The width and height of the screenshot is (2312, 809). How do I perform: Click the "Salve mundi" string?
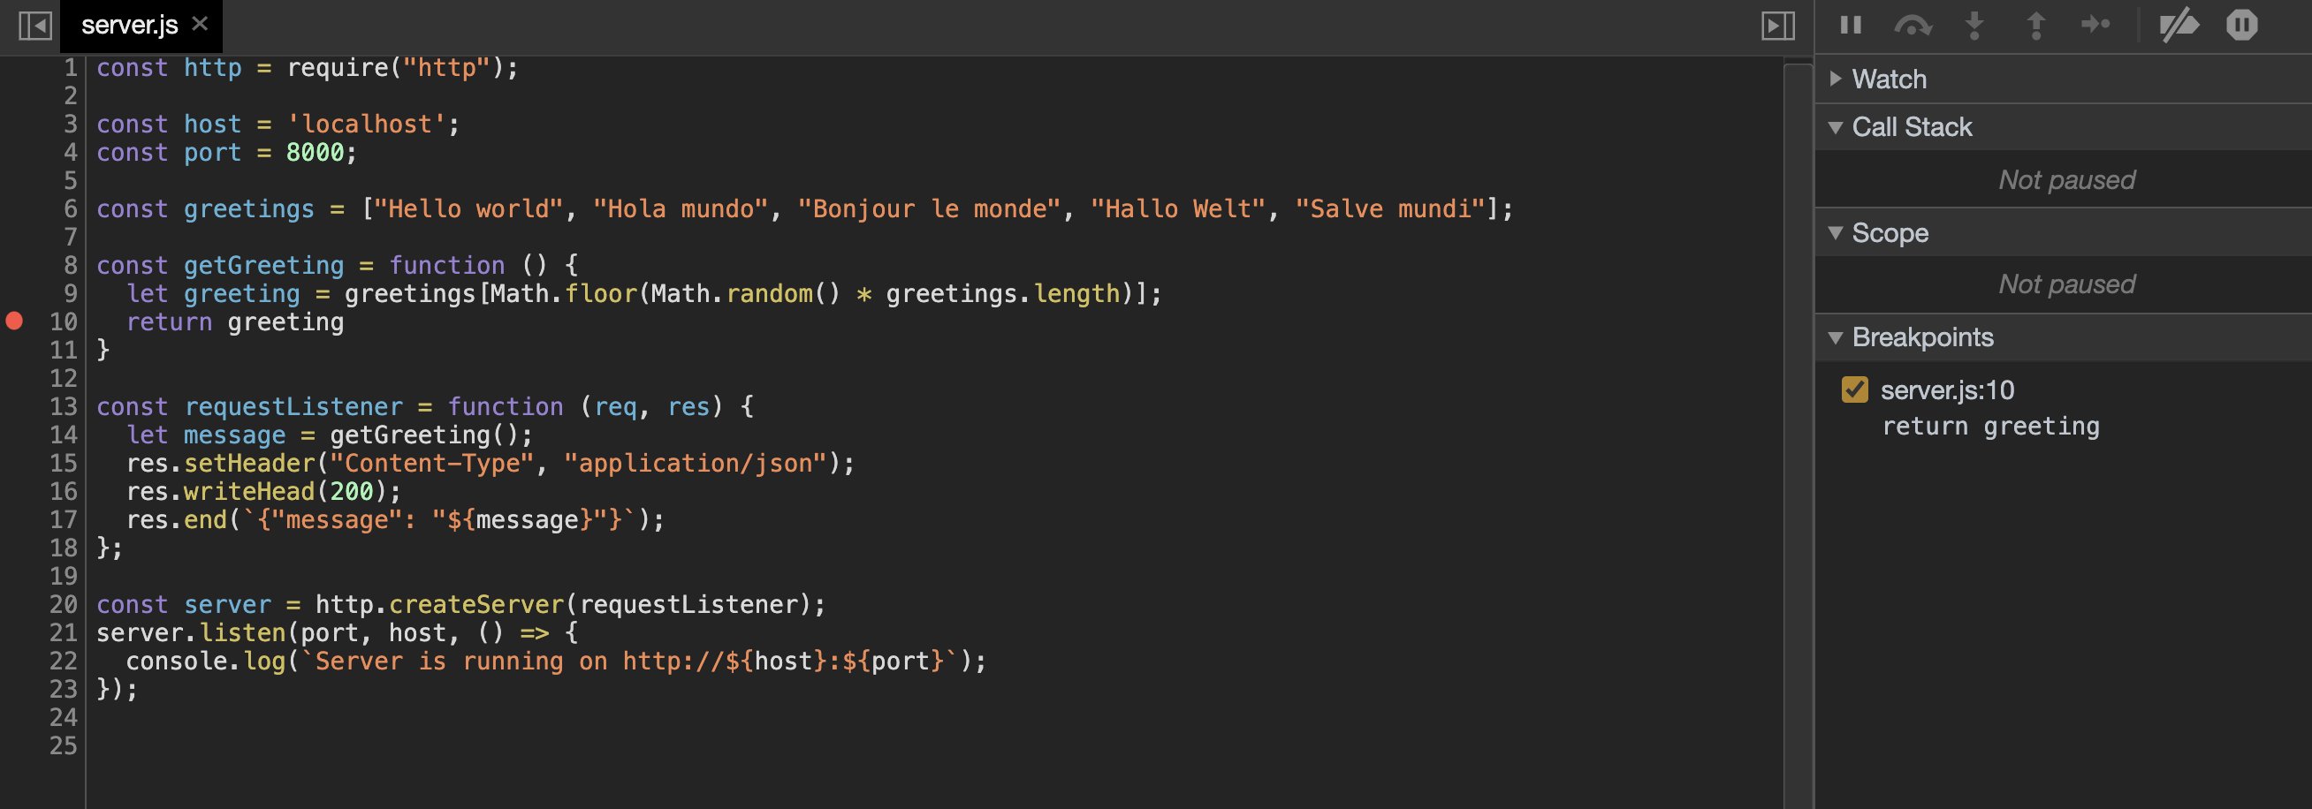pos(1389,209)
